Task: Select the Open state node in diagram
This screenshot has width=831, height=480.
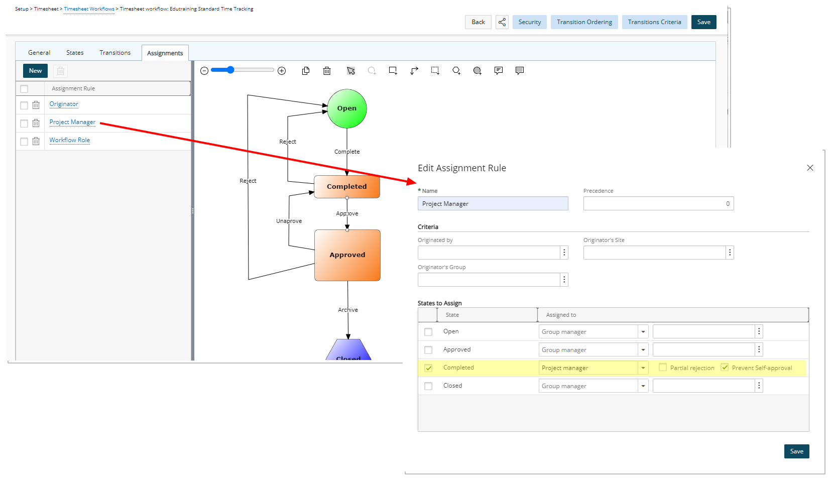Action: click(x=347, y=108)
